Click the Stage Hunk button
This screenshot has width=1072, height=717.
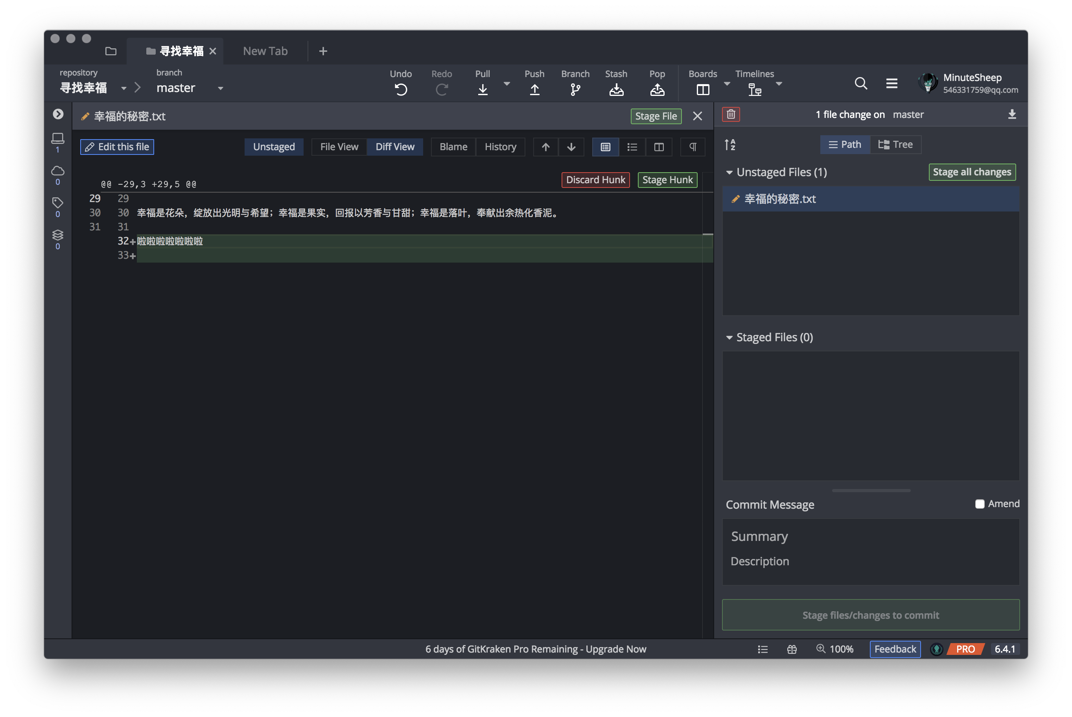(667, 180)
